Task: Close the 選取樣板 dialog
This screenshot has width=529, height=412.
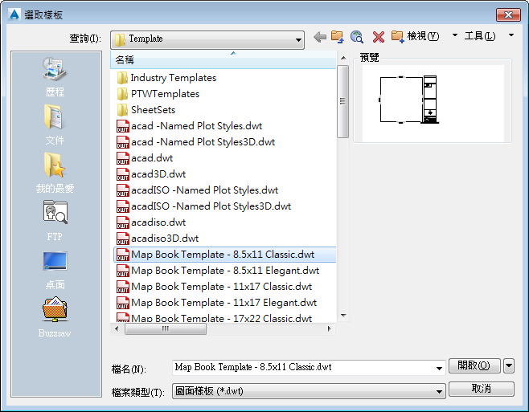Action: pos(508,14)
